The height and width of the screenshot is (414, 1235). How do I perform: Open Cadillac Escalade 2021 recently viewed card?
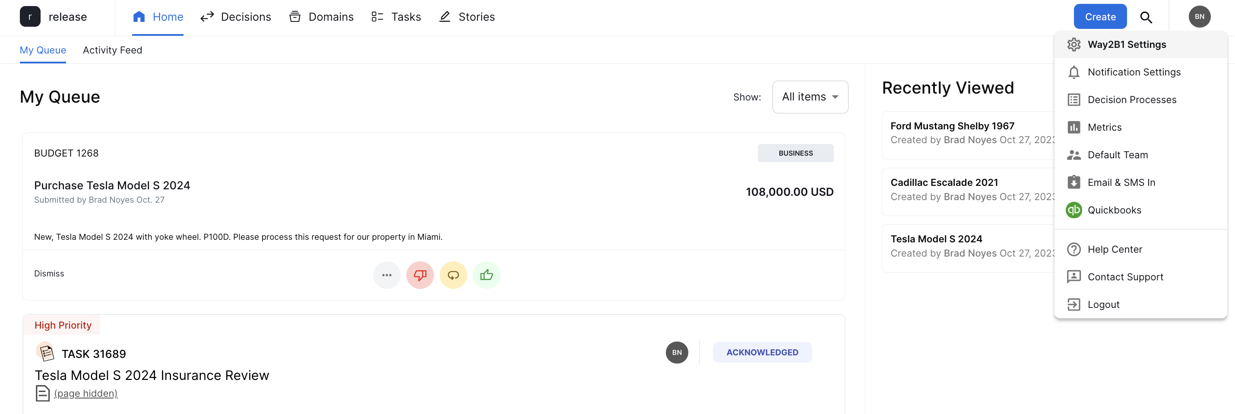point(968,192)
